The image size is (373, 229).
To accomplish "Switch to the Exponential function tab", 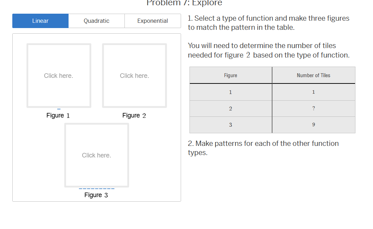I will 152,21.
